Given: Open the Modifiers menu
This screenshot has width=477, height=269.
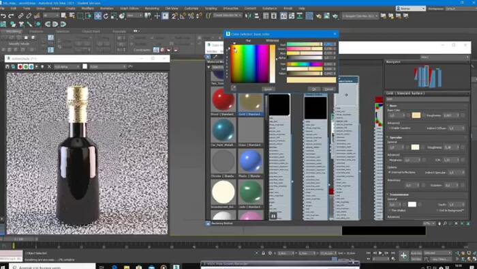Looking at the screenshot, I should pyautogui.click(x=88, y=8).
